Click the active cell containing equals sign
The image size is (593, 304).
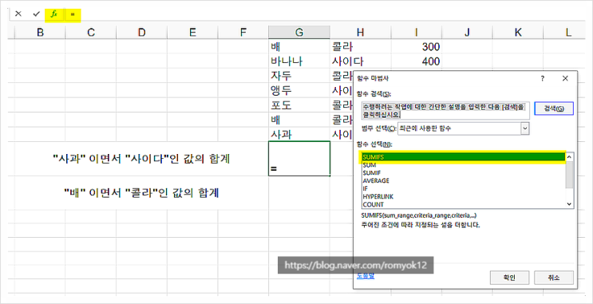coord(299,159)
